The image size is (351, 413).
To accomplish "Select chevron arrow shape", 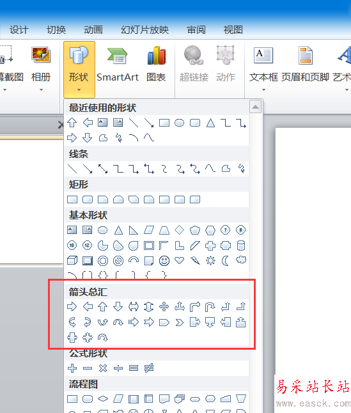I will click(x=180, y=322).
